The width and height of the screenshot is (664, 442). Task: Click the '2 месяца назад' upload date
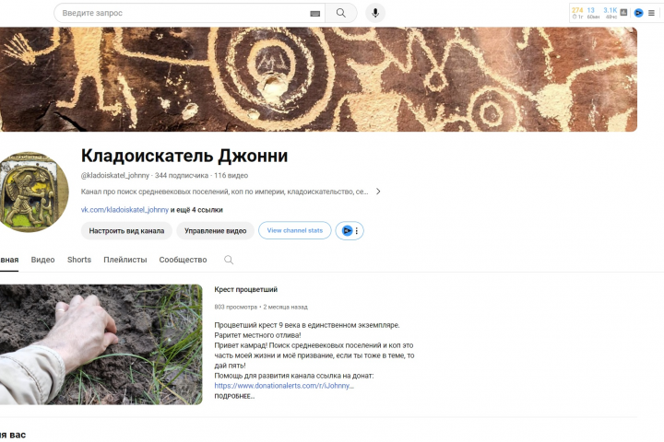[x=285, y=307]
